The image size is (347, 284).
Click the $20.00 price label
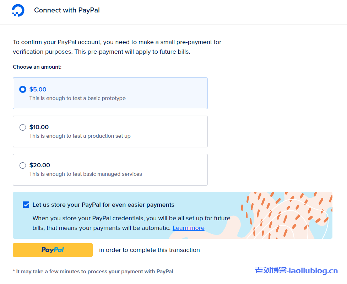[x=40, y=165]
